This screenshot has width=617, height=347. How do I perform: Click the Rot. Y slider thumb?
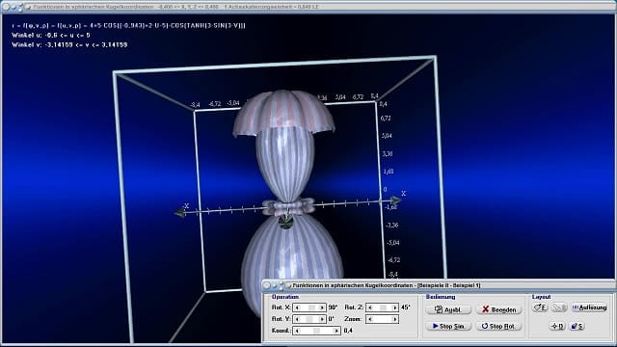(309, 319)
